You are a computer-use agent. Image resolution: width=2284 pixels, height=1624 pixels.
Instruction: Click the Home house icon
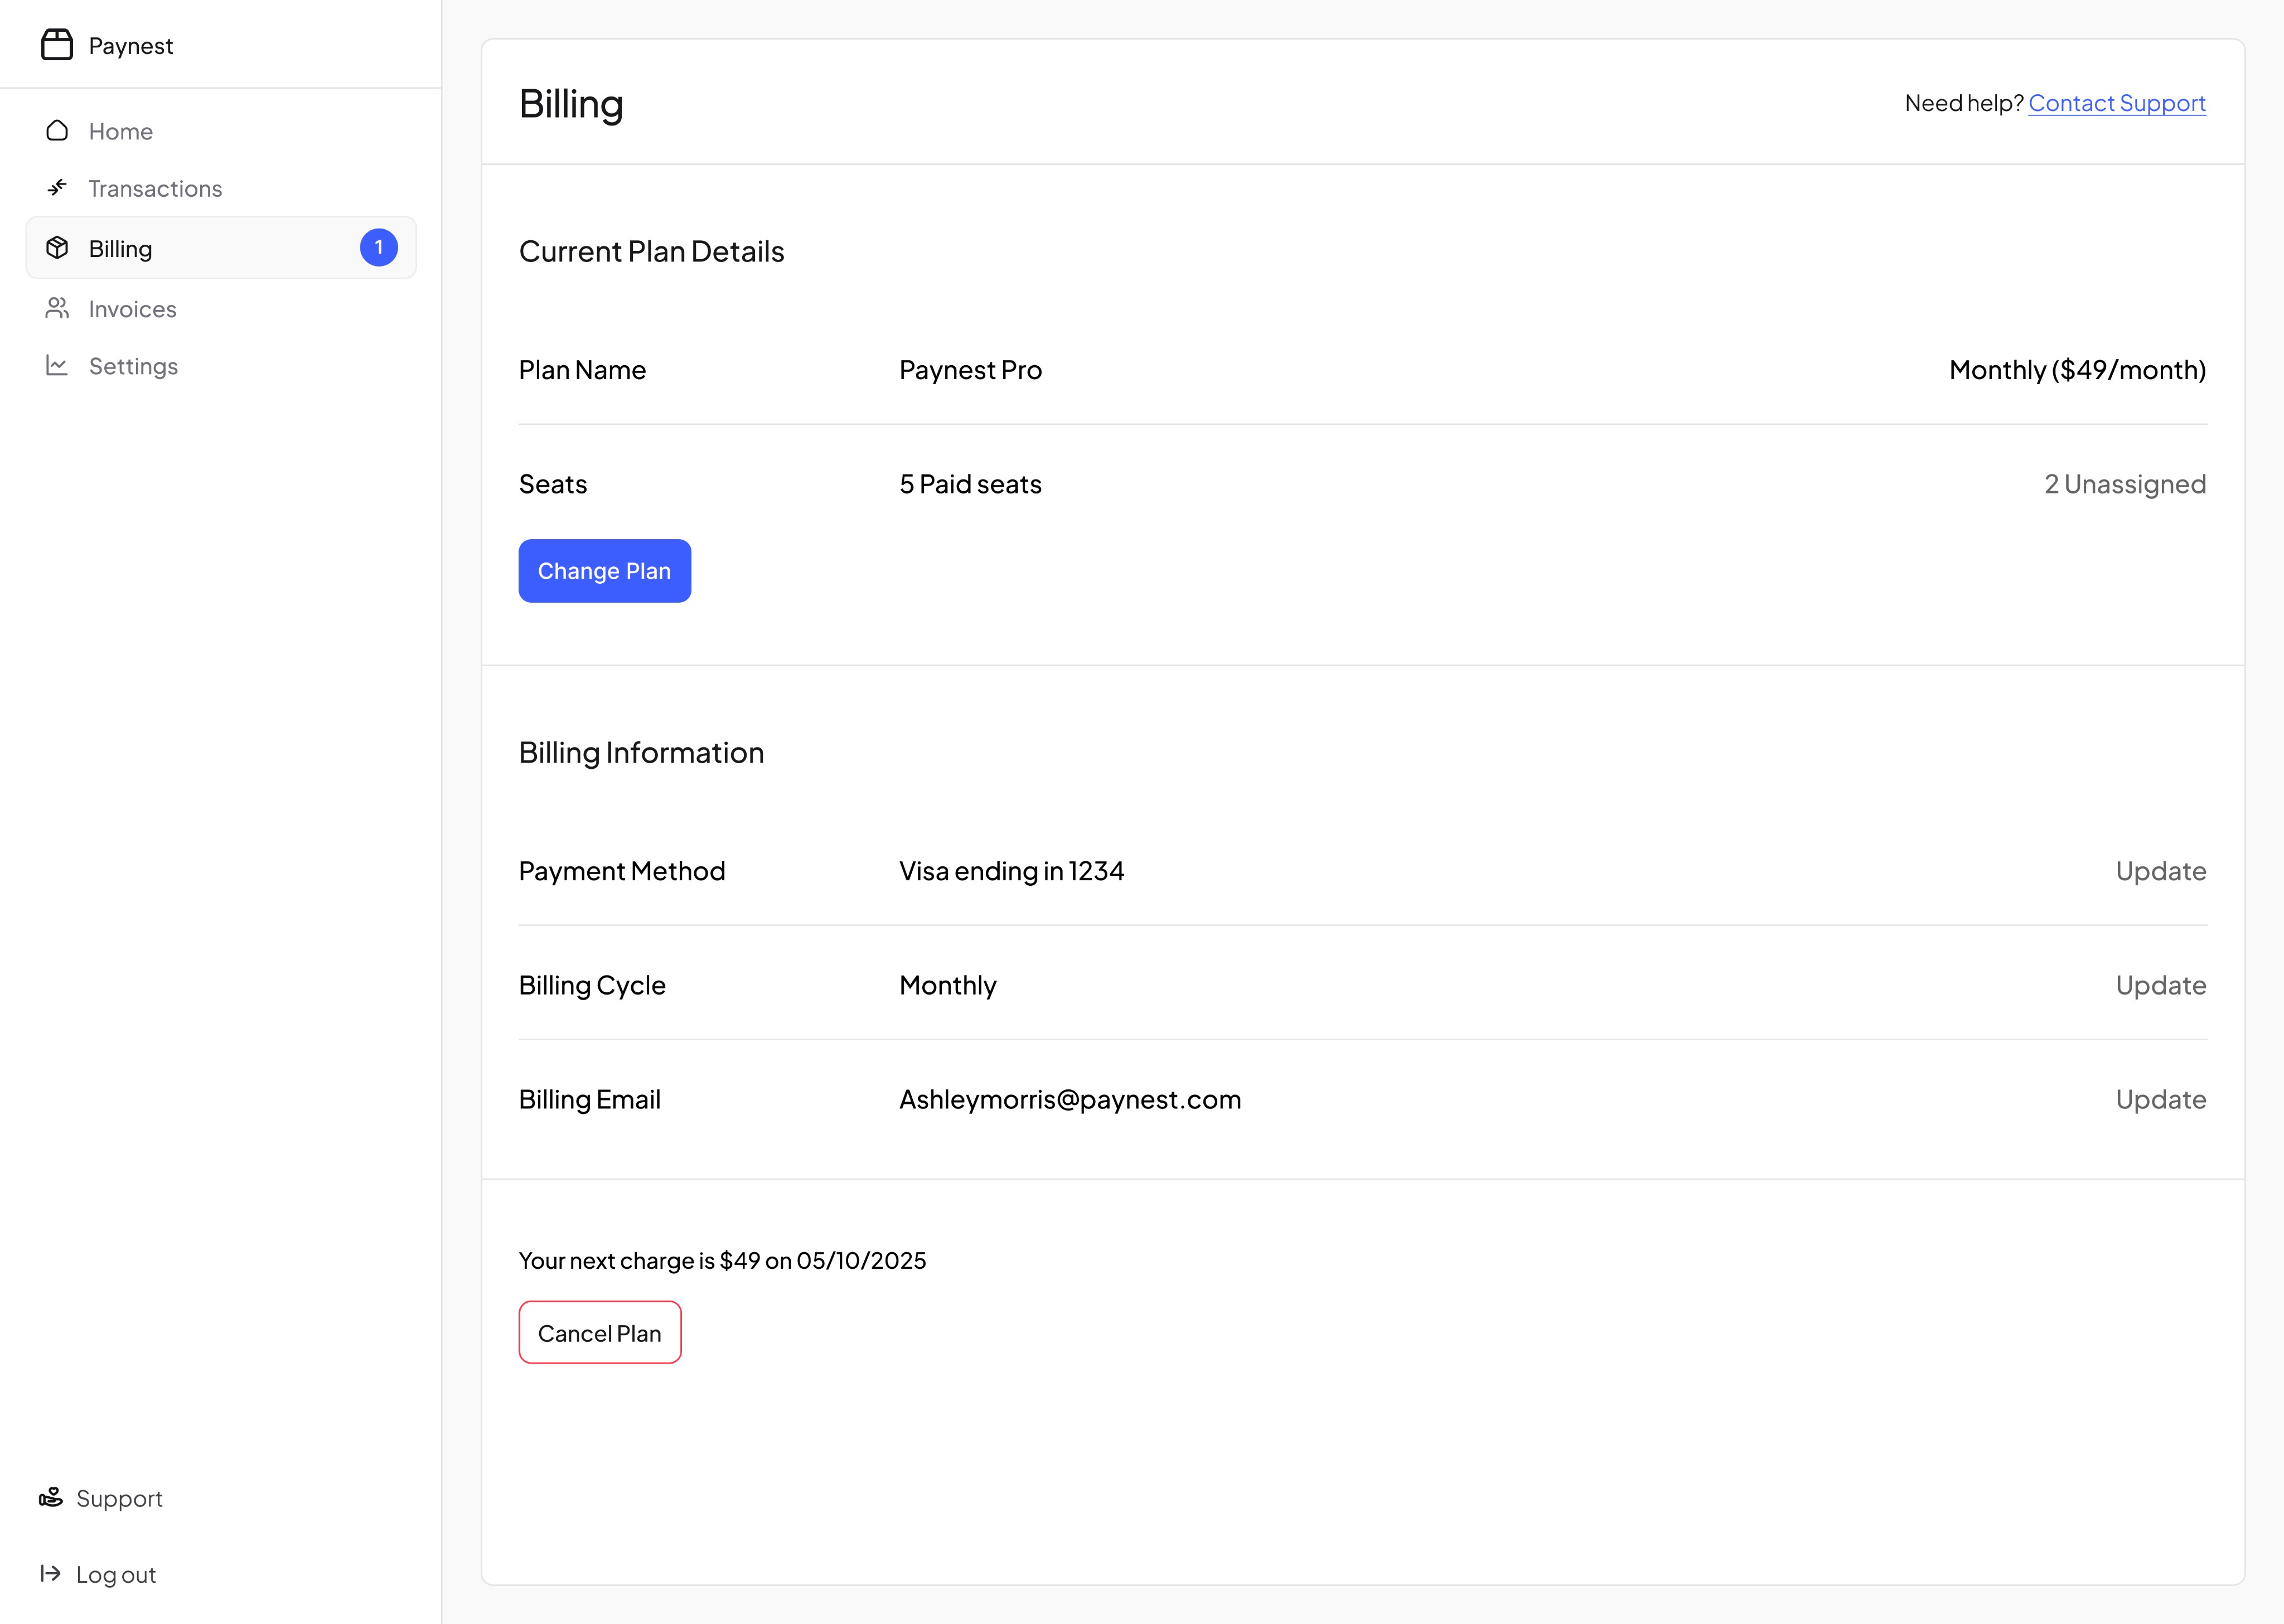click(57, 131)
